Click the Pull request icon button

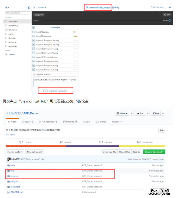pos(157,7)
